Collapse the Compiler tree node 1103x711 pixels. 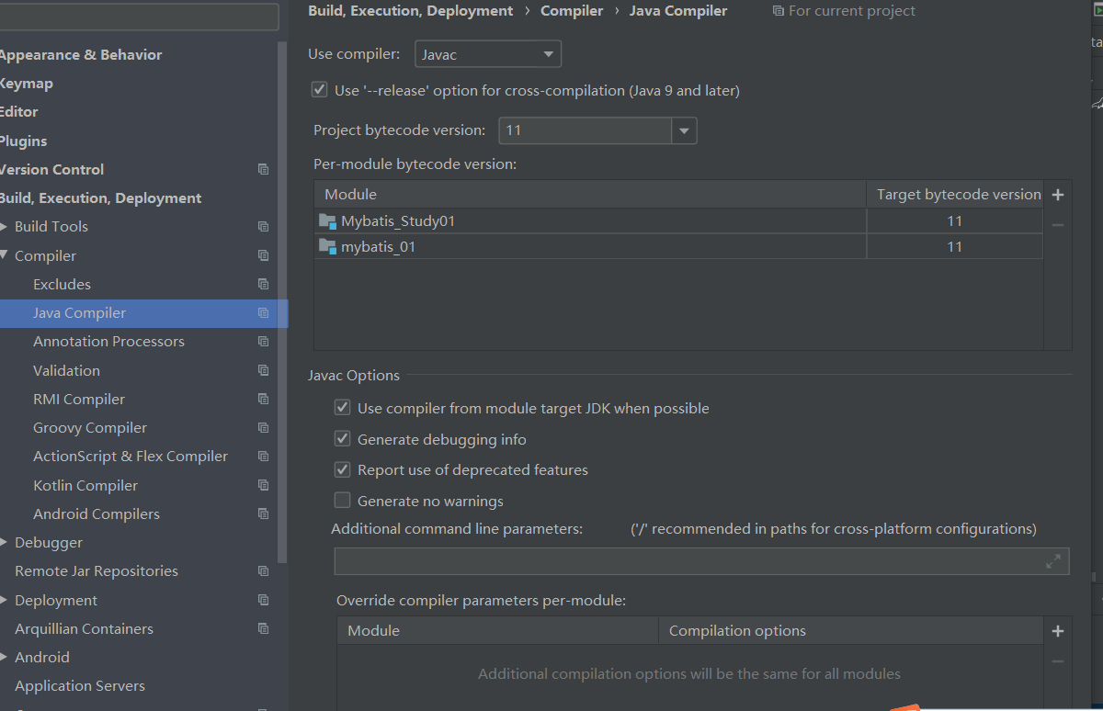5,255
